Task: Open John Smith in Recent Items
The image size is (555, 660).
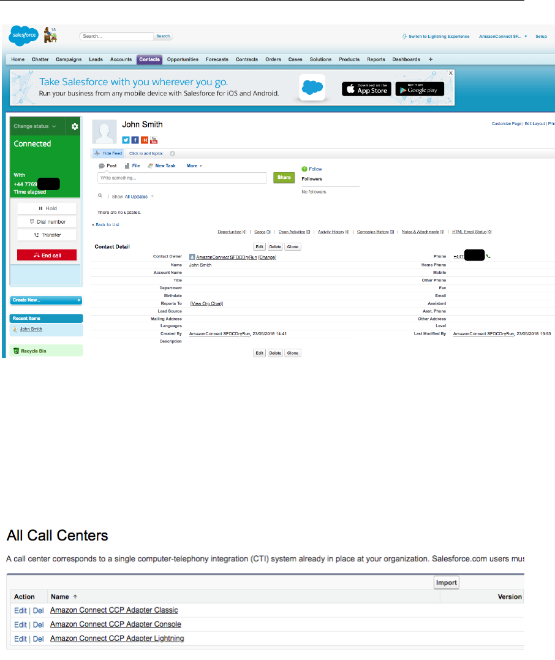Action: 31,329
